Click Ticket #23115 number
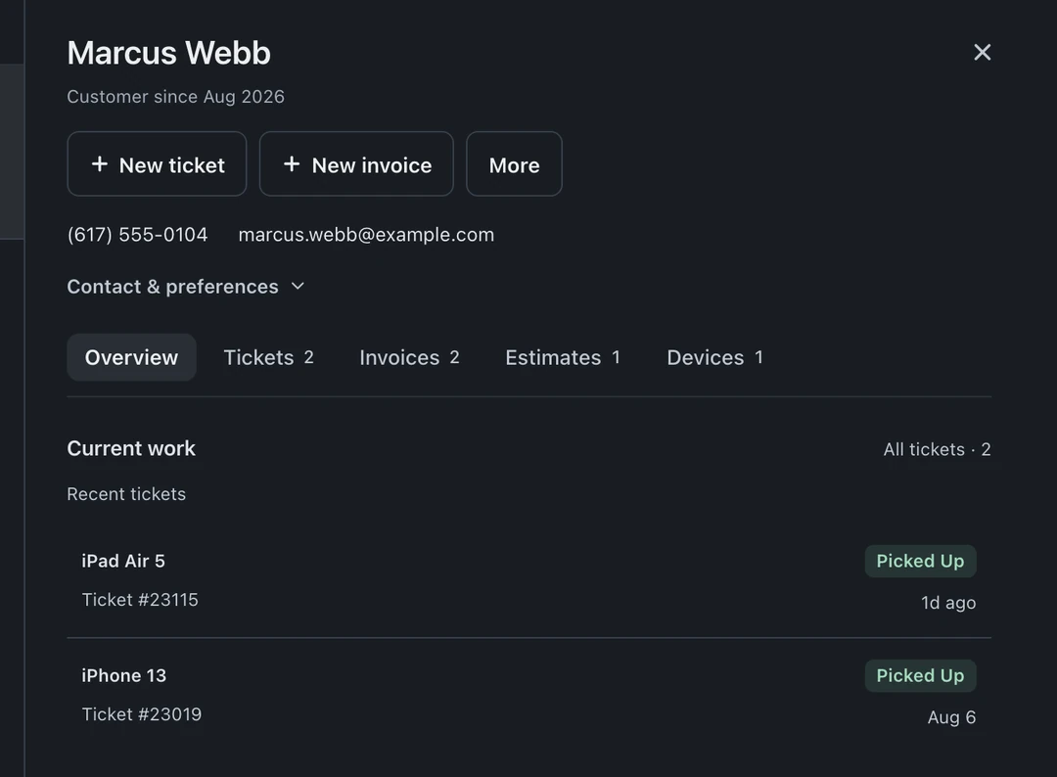 click(x=140, y=600)
